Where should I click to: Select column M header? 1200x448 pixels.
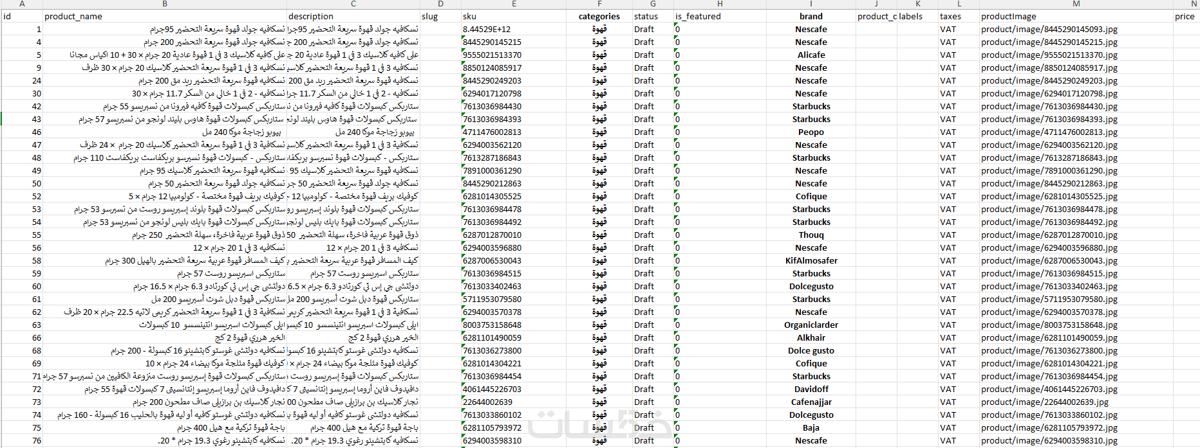coord(1076,4)
